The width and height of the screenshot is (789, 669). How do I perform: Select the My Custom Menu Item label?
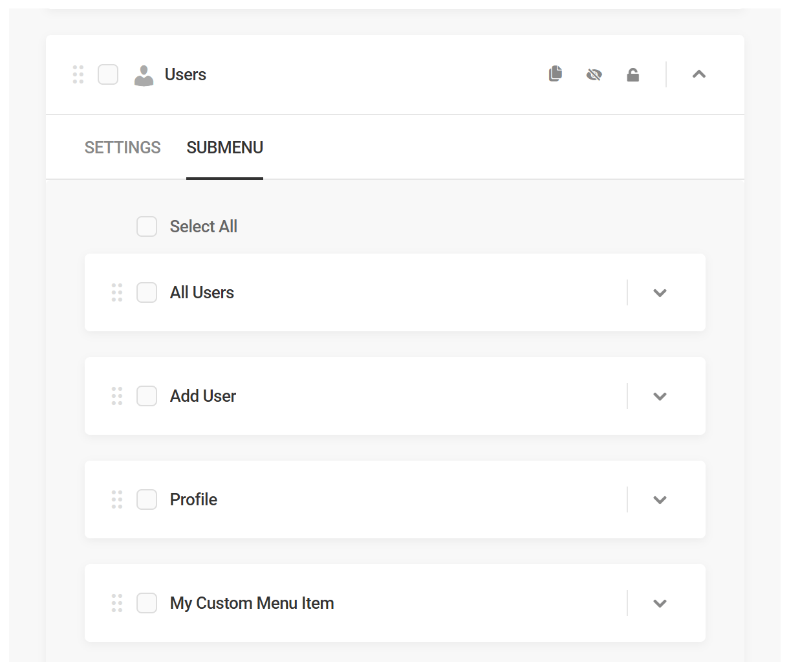[252, 603]
